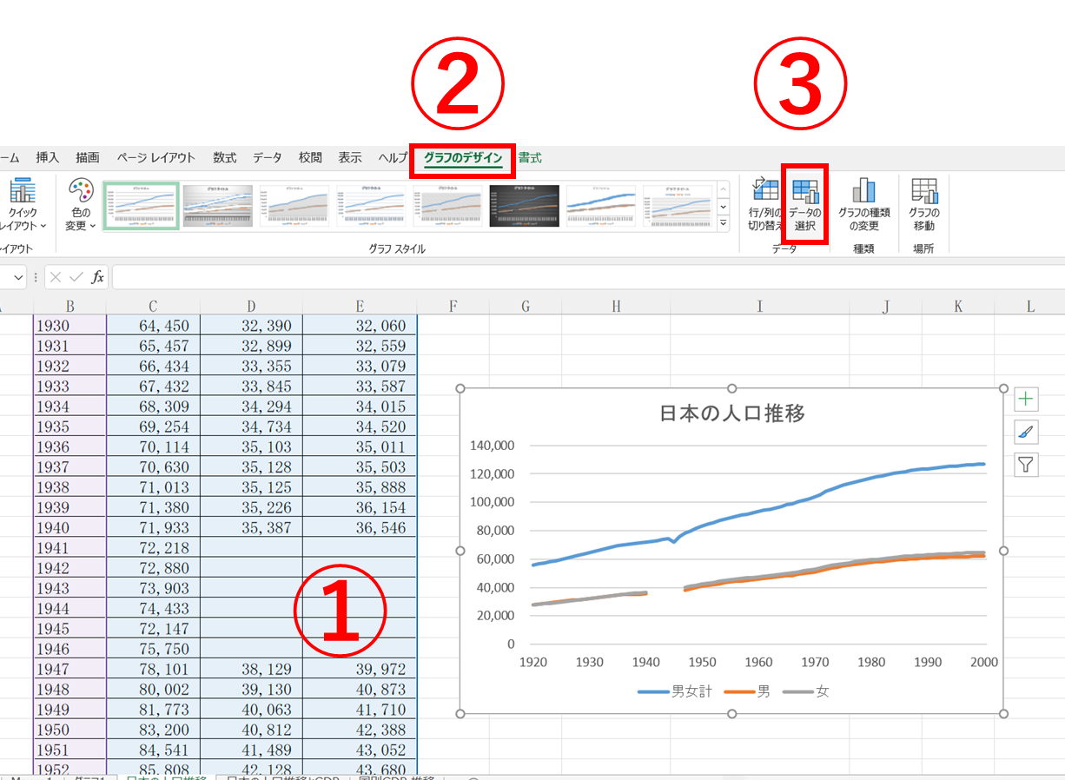This screenshot has height=780, width=1065.
Task: Switch to the グラフのデザイン ribbon tab
Action: [x=461, y=157]
